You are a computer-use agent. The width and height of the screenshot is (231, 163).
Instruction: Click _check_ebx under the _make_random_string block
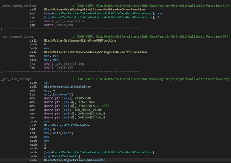[x=64, y=25]
